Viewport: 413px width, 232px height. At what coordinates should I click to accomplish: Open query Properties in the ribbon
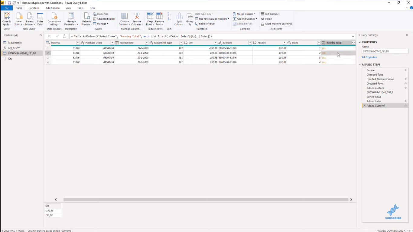101,14
